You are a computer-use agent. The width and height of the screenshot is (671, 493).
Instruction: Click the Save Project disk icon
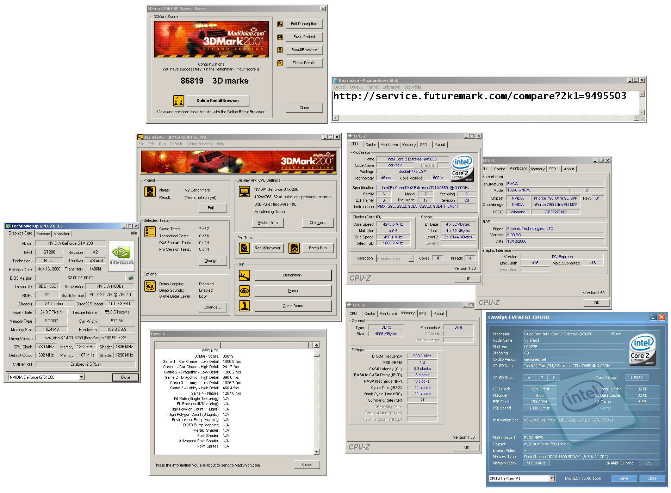[280, 37]
